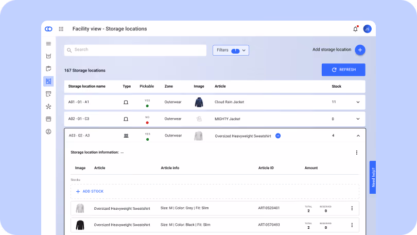Open the Need help? side tab
This screenshot has width=417, height=235.
[373, 177]
